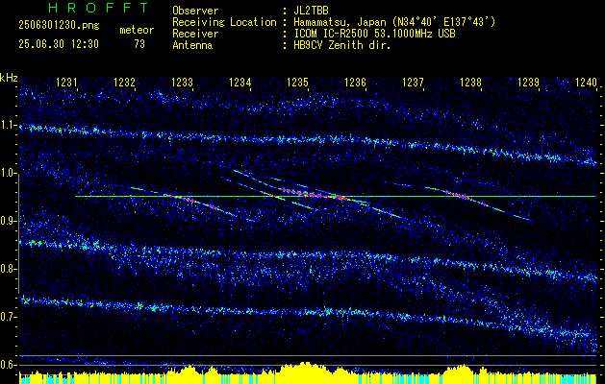
Task: Click the HROFFT title text
Action: 99,8
